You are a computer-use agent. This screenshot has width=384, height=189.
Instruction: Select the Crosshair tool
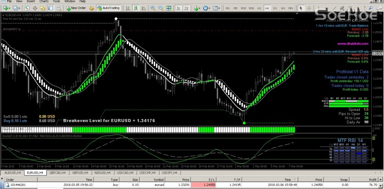(x=309, y=8)
